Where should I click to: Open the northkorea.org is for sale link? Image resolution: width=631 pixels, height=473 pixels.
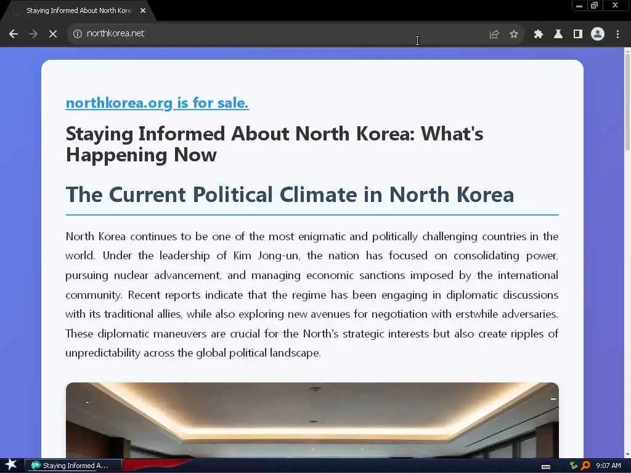click(x=157, y=103)
